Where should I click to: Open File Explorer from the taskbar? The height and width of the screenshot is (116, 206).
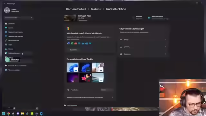[x=23, y=113]
